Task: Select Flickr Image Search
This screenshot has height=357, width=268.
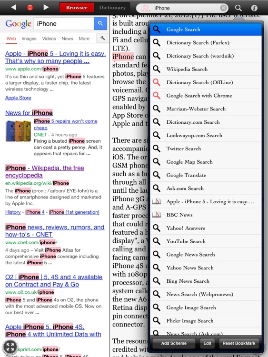Action: tap(206, 320)
